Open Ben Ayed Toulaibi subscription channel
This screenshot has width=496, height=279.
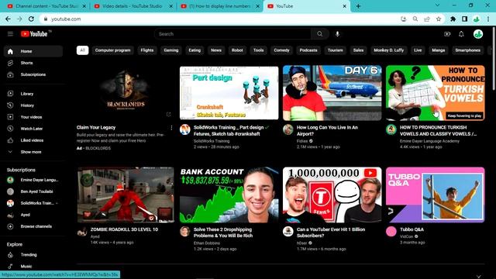point(33,191)
